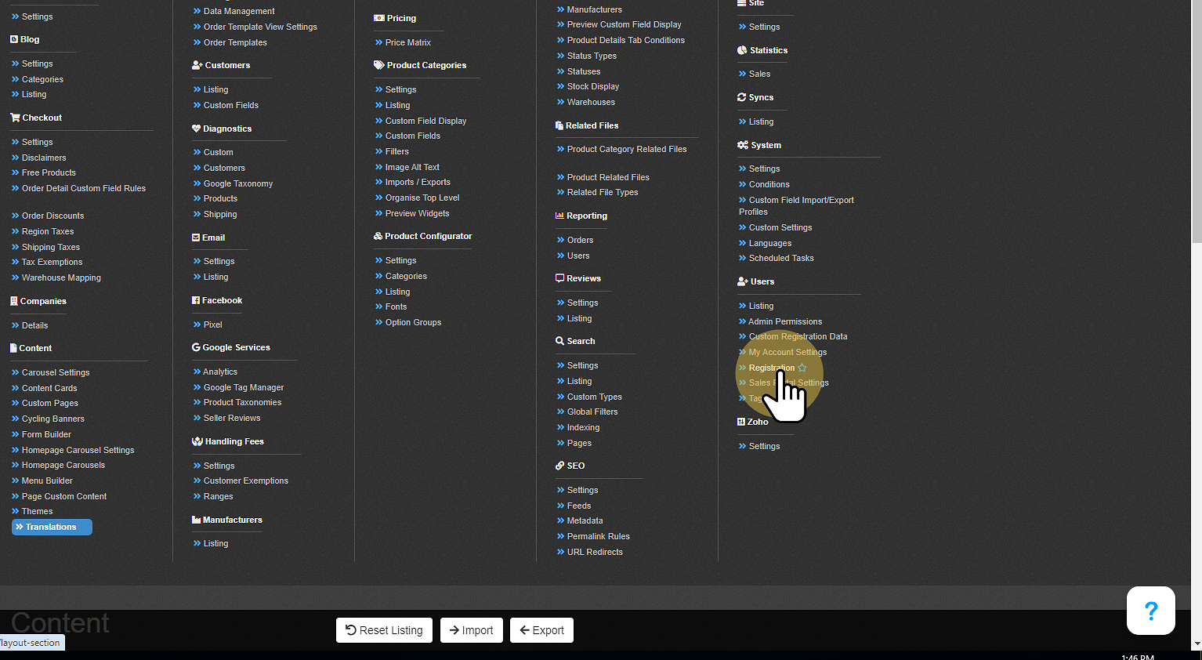
Task: Open Permalink Rules under SEO
Action: pyautogui.click(x=598, y=536)
